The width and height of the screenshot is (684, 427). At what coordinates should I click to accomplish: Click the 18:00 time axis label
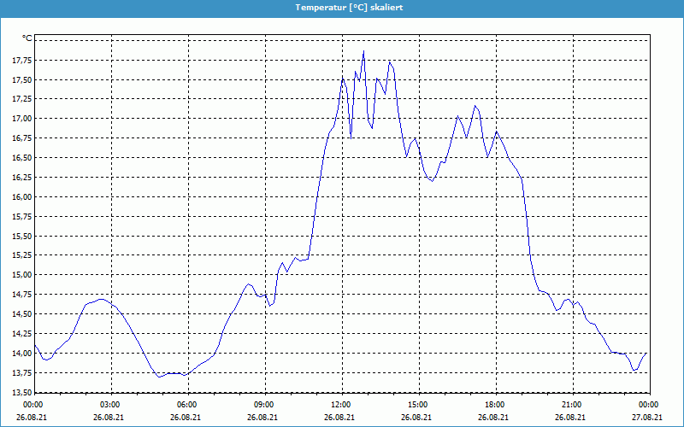494,405
